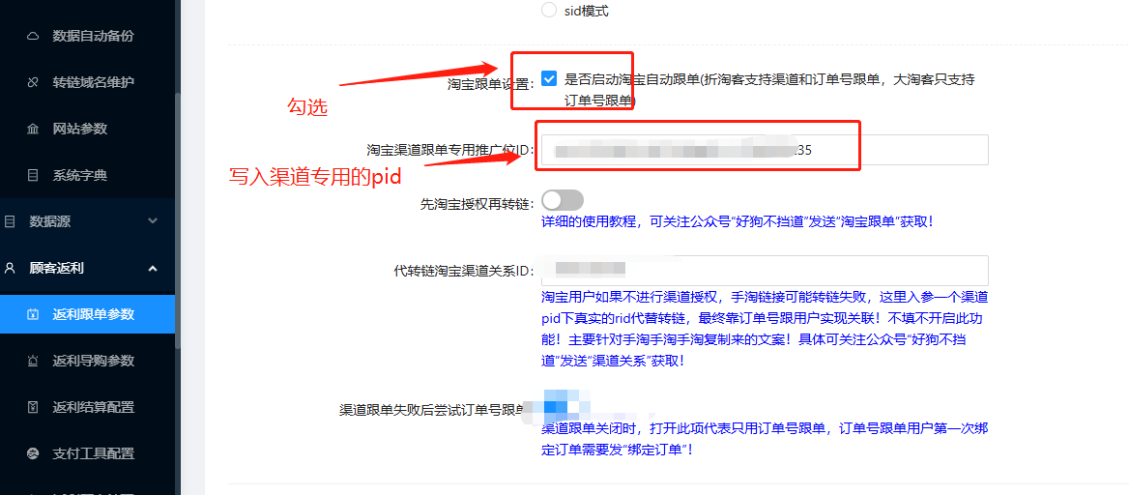The image size is (1129, 495).
Task: Click the calendar icon beside 返利跟单参数
Action: pyautogui.click(x=33, y=314)
